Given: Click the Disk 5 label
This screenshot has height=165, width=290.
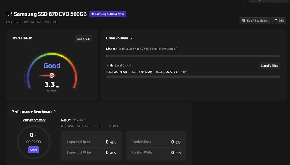Looking at the screenshot, I should click(x=110, y=49).
